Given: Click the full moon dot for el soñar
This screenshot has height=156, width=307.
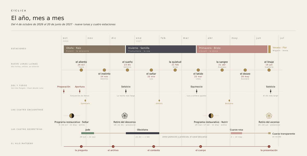Looking at the screenshot, I should click(151, 70).
